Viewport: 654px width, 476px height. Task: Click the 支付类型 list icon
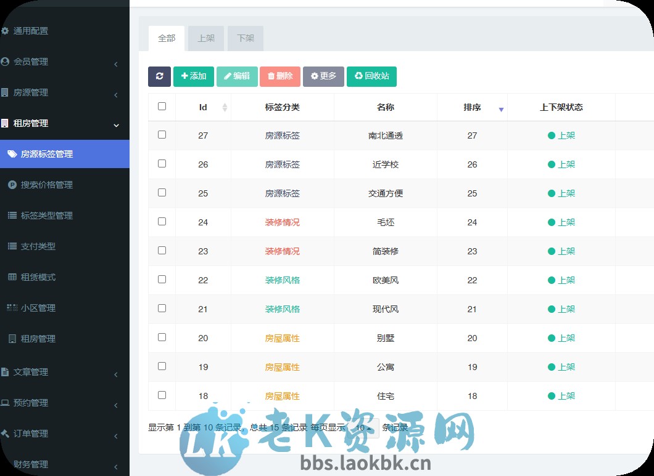pos(14,246)
